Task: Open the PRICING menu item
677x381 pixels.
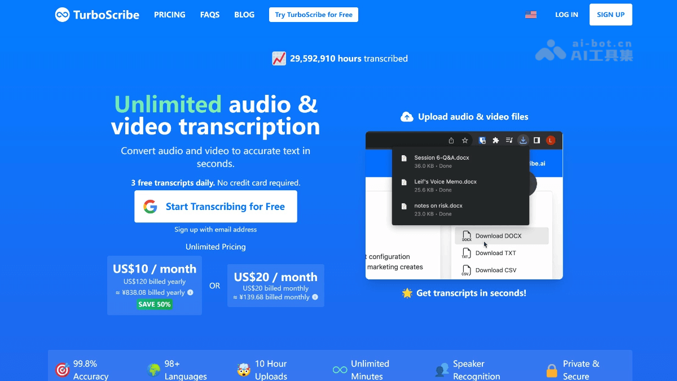Action: [x=169, y=15]
